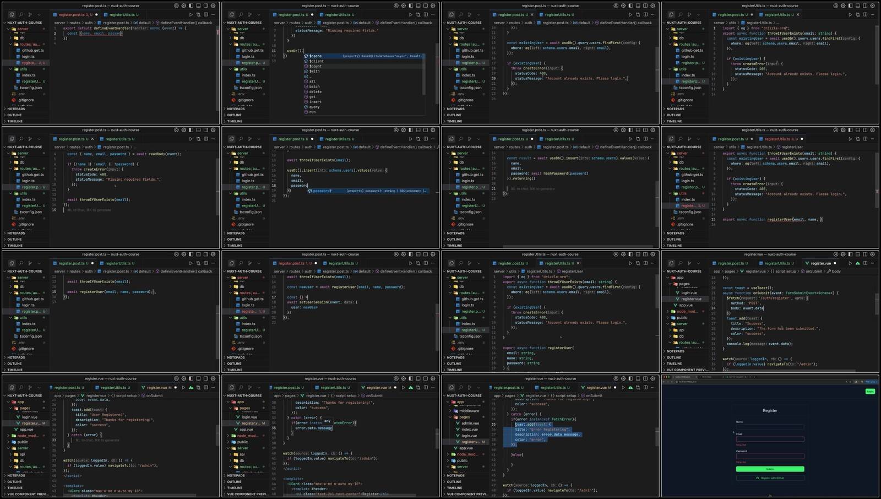Screen dimensions: 881x499
Task: Expand node_modules folder in the 'User Registered' frame
Action: [27, 436]
